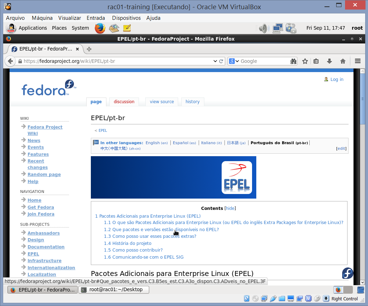Click the 日本語 (ja) language link
The width and height of the screenshot is (368, 306).
click(x=236, y=143)
